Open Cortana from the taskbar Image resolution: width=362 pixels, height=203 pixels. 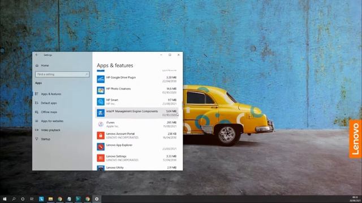[23, 199]
